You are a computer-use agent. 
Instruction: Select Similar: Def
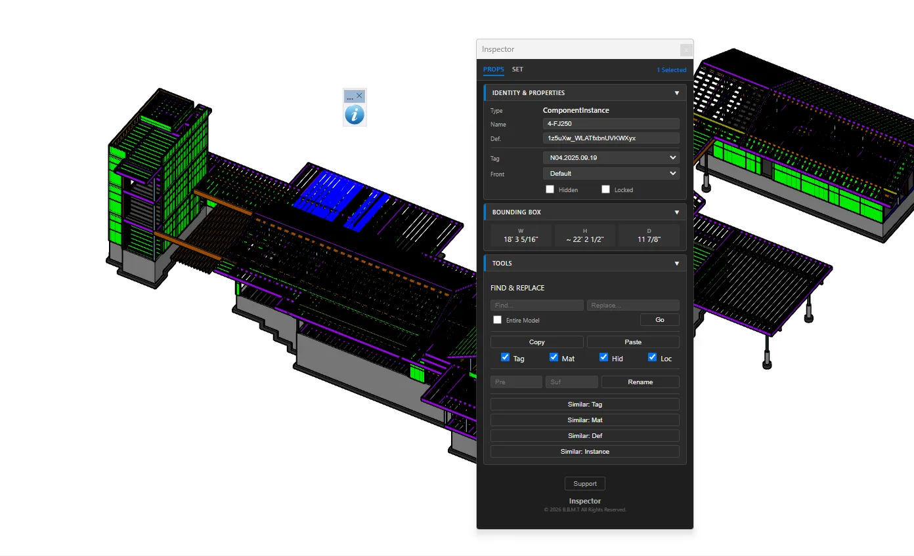tap(584, 436)
